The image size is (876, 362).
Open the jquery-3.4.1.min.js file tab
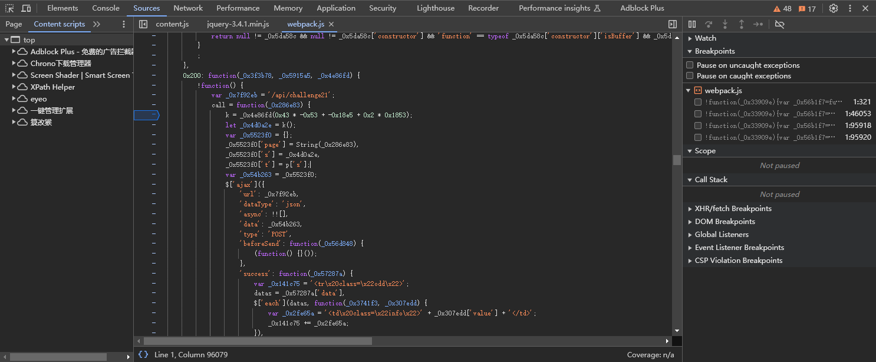(x=238, y=24)
